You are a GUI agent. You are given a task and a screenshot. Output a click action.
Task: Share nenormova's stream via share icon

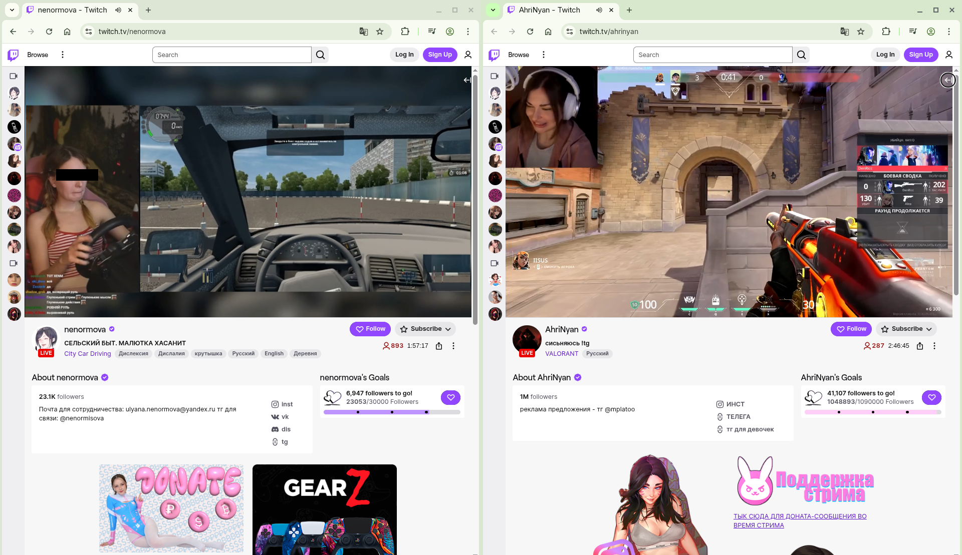(x=439, y=346)
